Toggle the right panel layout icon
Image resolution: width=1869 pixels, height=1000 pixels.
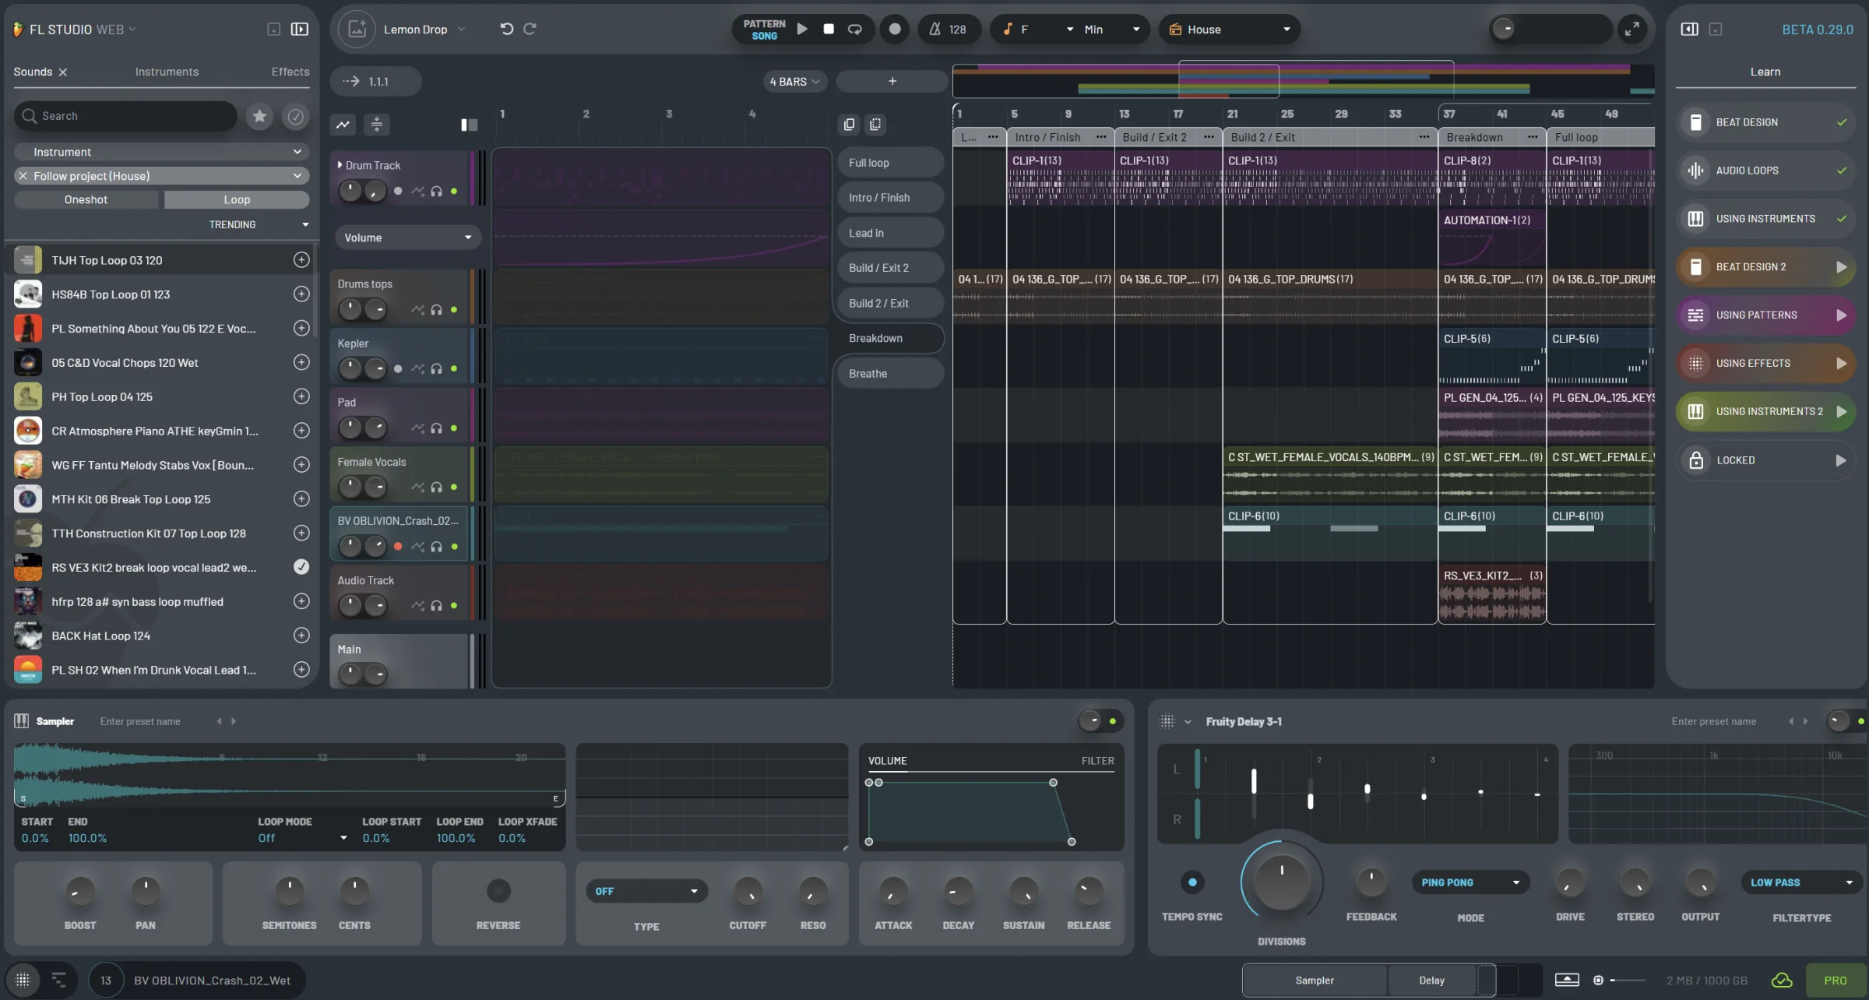[1689, 29]
